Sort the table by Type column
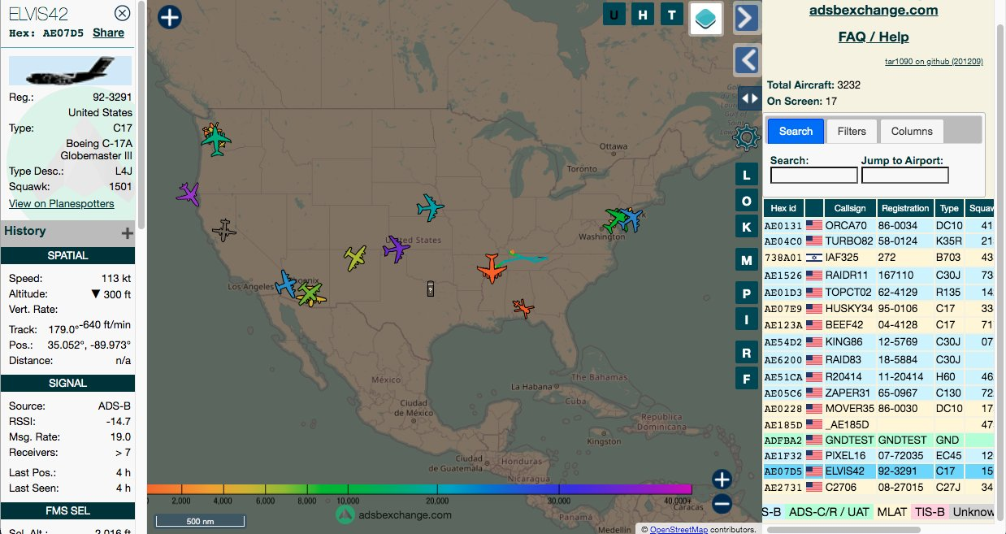The height and width of the screenshot is (534, 1006). pyautogui.click(x=948, y=208)
